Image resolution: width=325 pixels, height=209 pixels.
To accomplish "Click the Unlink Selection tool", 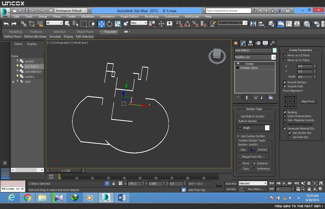I will [32, 24].
